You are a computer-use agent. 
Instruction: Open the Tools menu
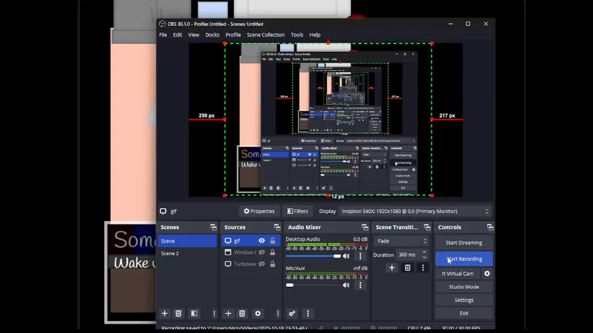coord(297,35)
